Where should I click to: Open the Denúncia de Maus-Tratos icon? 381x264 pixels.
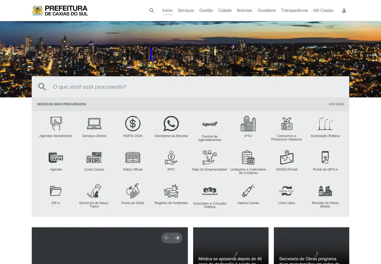(x=94, y=191)
